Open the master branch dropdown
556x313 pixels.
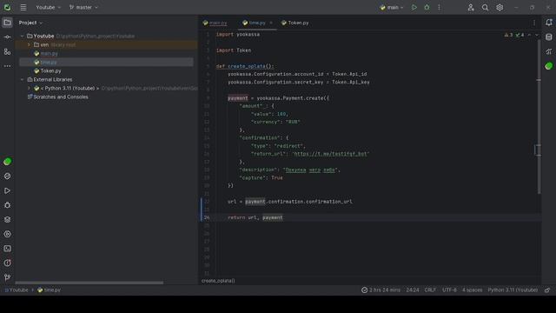tap(83, 7)
